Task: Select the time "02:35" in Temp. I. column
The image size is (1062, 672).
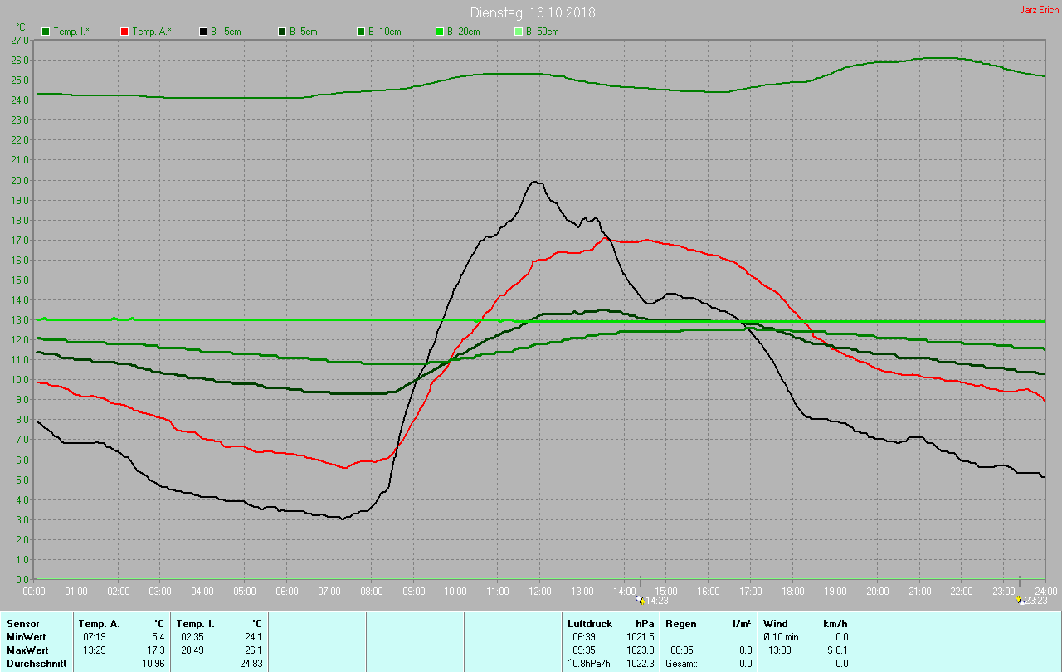Action: [x=192, y=637]
